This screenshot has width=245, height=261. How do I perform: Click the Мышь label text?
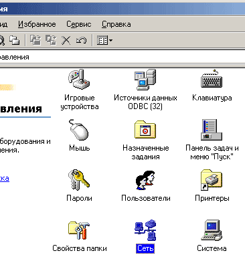click(x=79, y=148)
